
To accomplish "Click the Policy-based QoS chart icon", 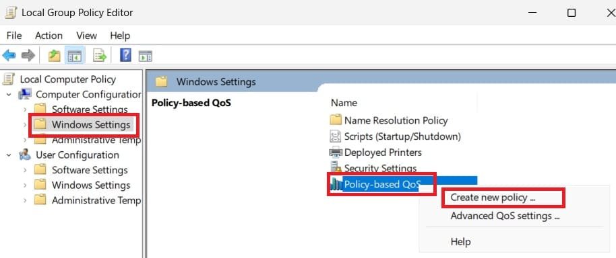I will pyautogui.click(x=336, y=184).
